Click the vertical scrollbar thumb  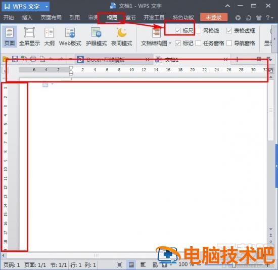271,110
